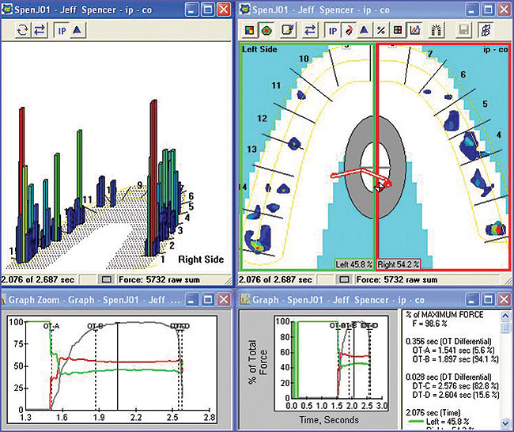Toggle the IP button in 2D window toolbar
Image resolution: width=514 pixels, height=432 pixels.
click(333, 31)
